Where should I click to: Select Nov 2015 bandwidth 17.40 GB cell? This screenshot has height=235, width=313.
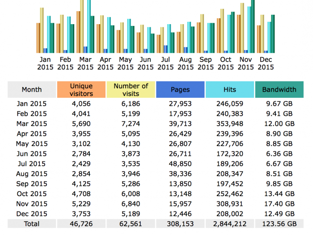(x=279, y=204)
